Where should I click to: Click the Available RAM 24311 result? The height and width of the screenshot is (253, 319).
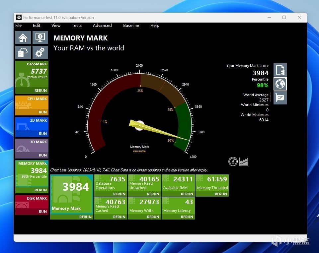pos(178,183)
